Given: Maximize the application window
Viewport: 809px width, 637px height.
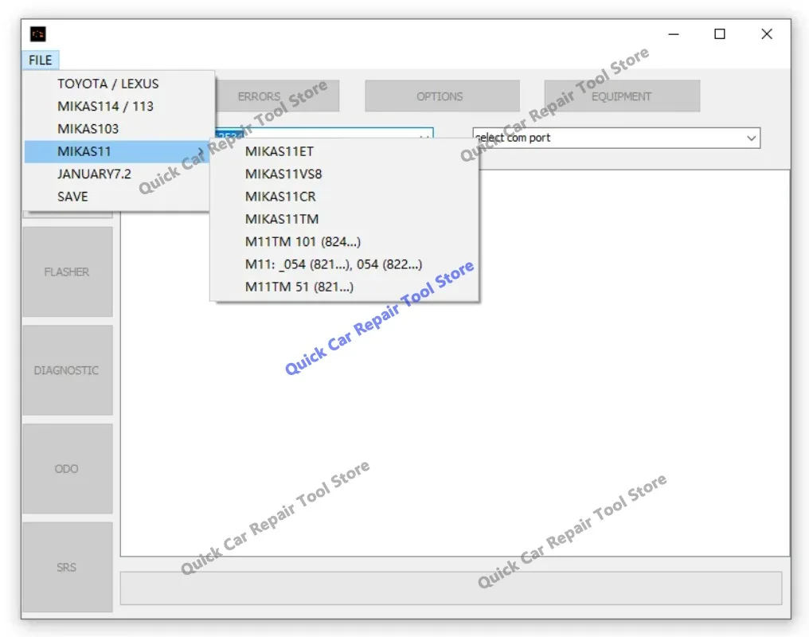Looking at the screenshot, I should pyautogui.click(x=720, y=34).
